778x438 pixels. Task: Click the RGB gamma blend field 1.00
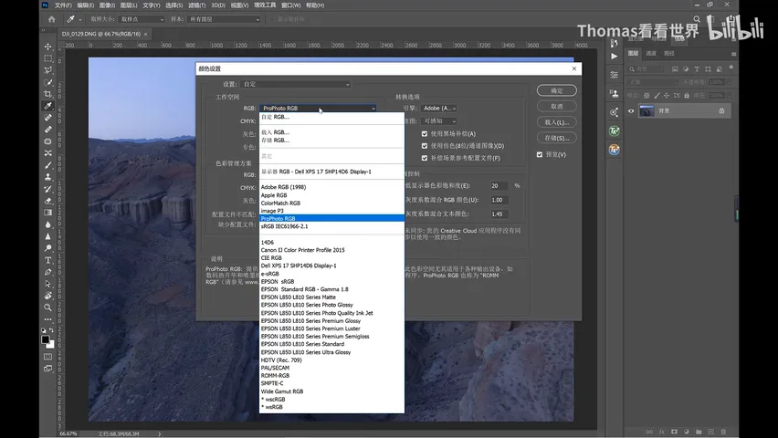pyautogui.click(x=499, y=200)
